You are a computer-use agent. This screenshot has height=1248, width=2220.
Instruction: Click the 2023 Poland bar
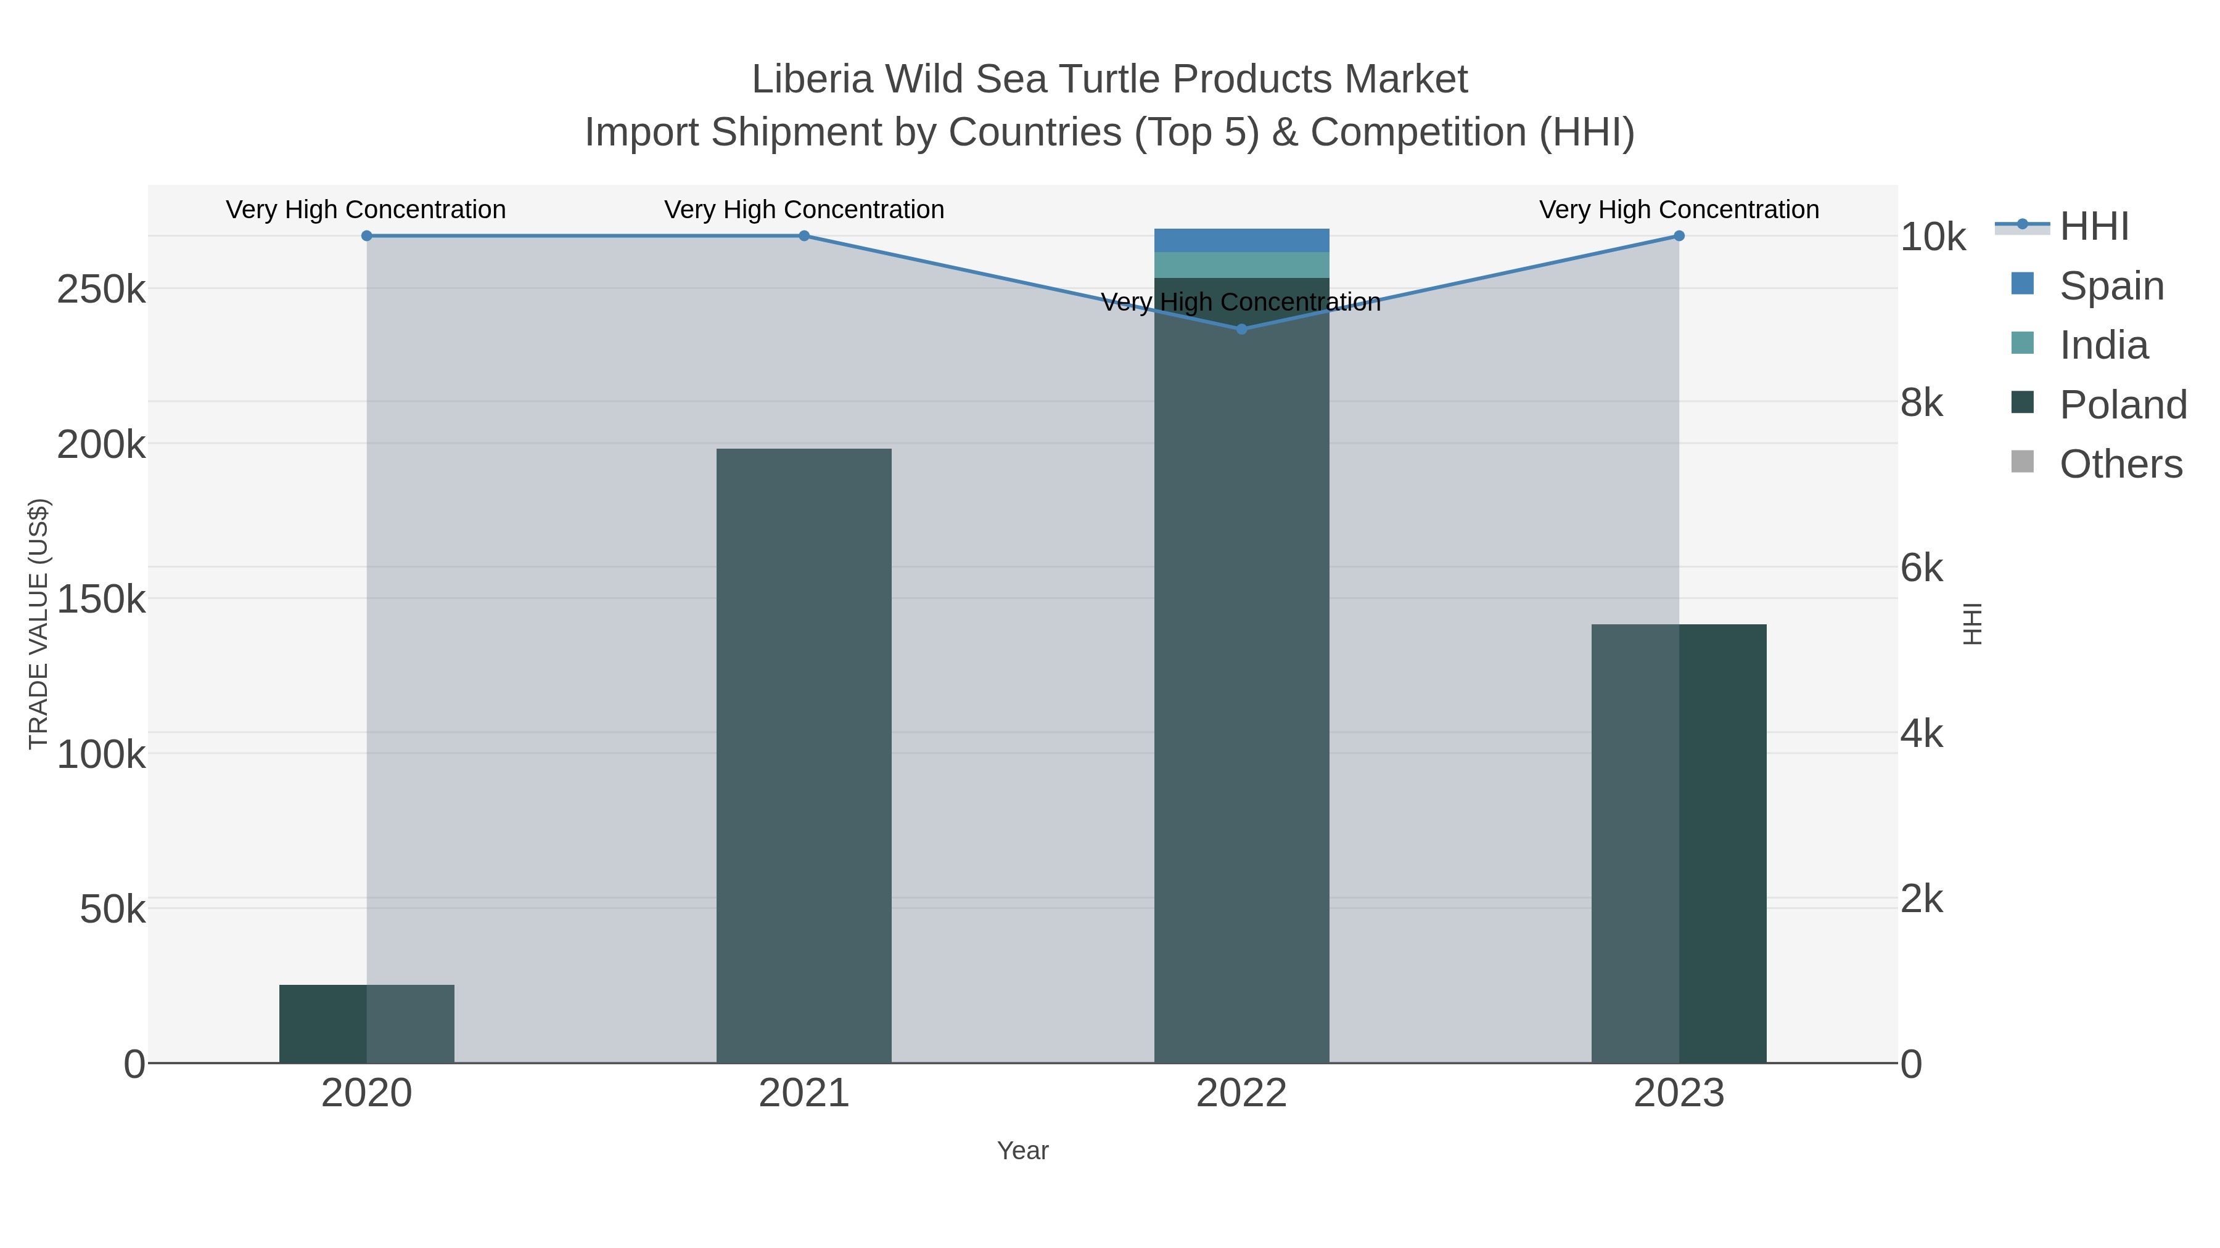coord(1679,844)
